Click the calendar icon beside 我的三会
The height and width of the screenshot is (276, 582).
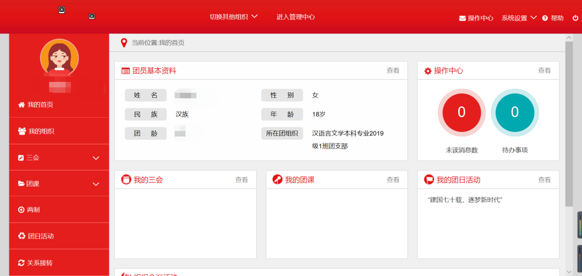(x=126, y=180)
